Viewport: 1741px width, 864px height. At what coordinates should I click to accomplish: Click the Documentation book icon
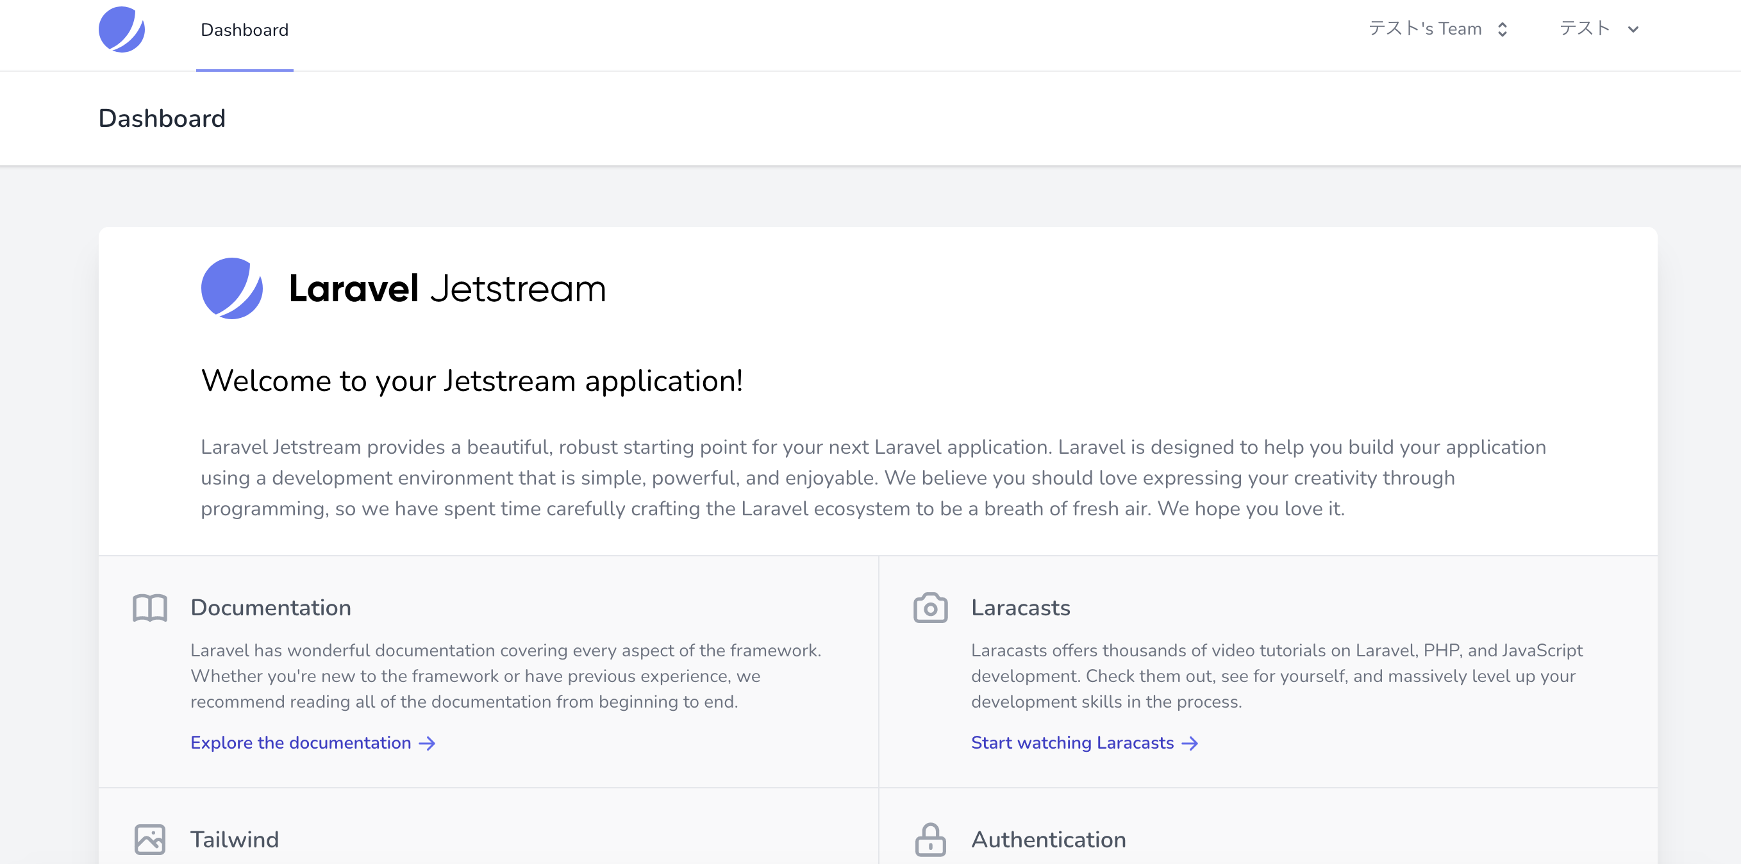150,608
